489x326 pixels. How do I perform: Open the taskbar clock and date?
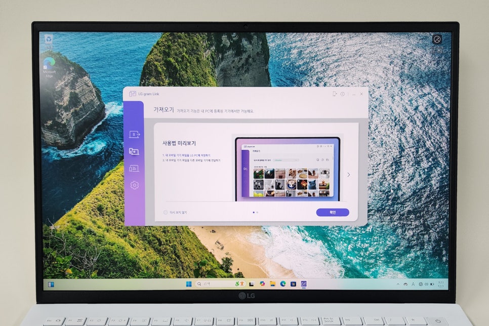pyautogui.click(x=441, y=284)
